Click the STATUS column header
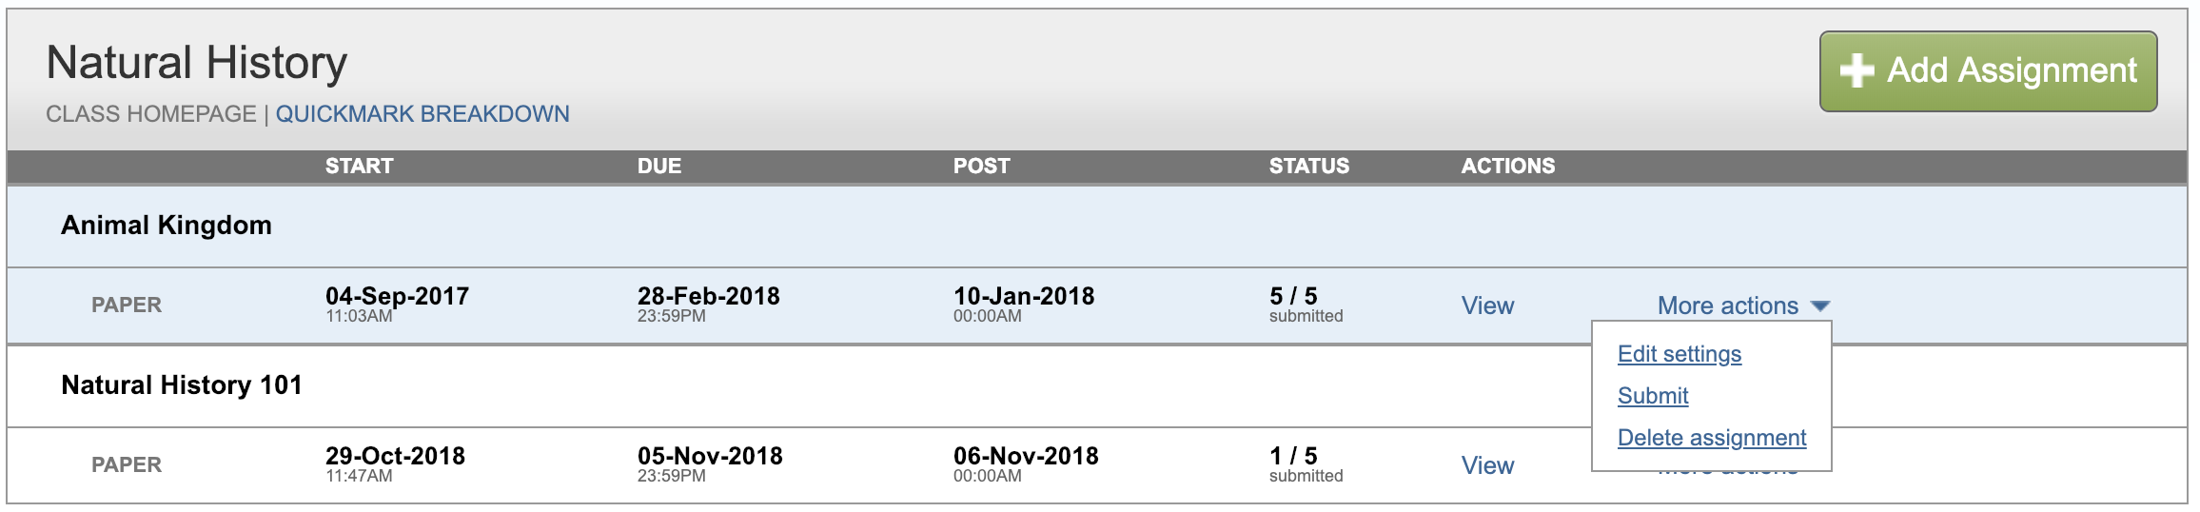 [x=1309, y=167]
